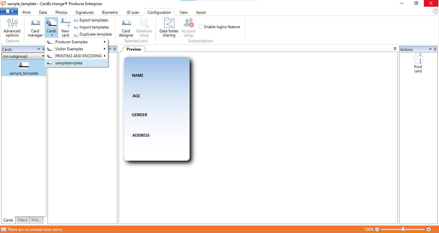Screen dimensions: 439x233
Task: Click the Cards ribbon button
Action: click(x=51, y=28)
